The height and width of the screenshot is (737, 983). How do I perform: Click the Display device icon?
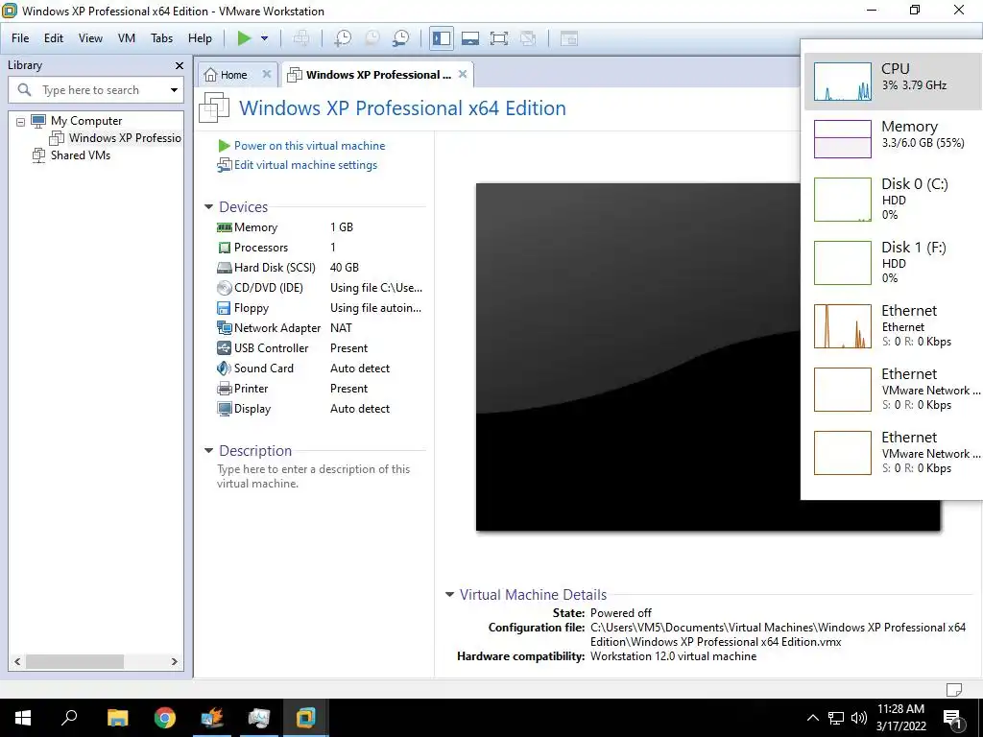point(225,409)
